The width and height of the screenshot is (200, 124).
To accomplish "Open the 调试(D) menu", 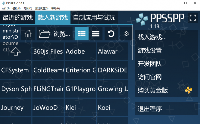I will click(x=28, y=8).
